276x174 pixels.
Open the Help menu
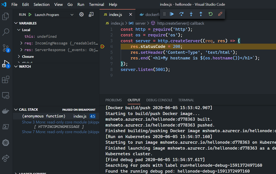113,4
